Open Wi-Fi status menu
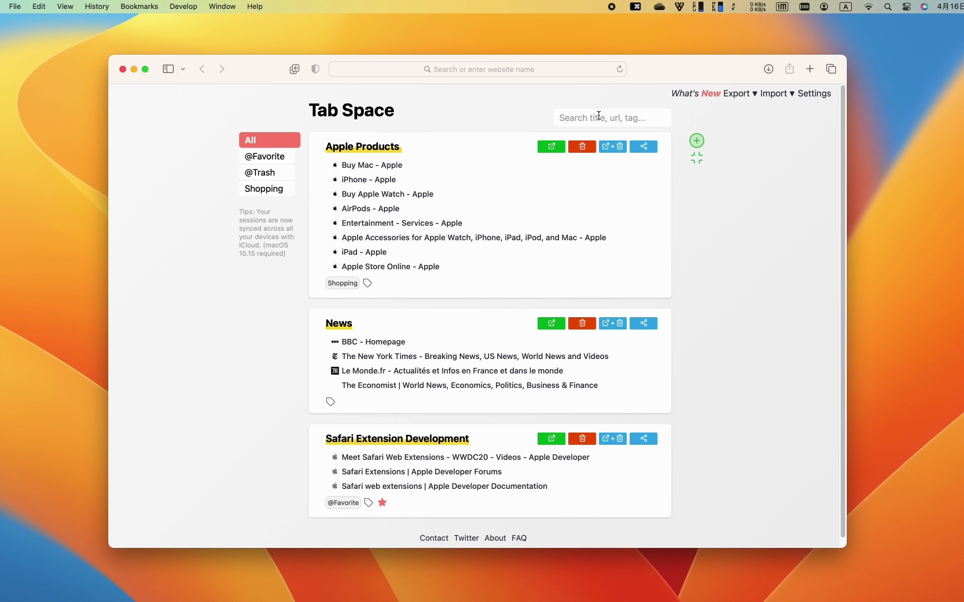This screenshot has width=964, height=602. (868, 7)
